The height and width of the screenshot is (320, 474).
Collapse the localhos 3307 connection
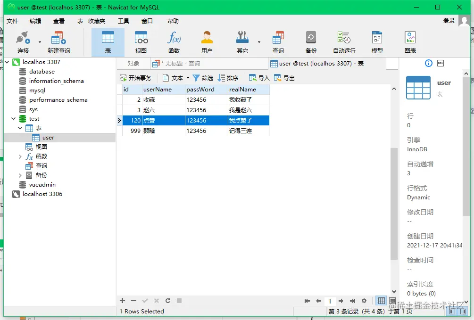[7, 62]
